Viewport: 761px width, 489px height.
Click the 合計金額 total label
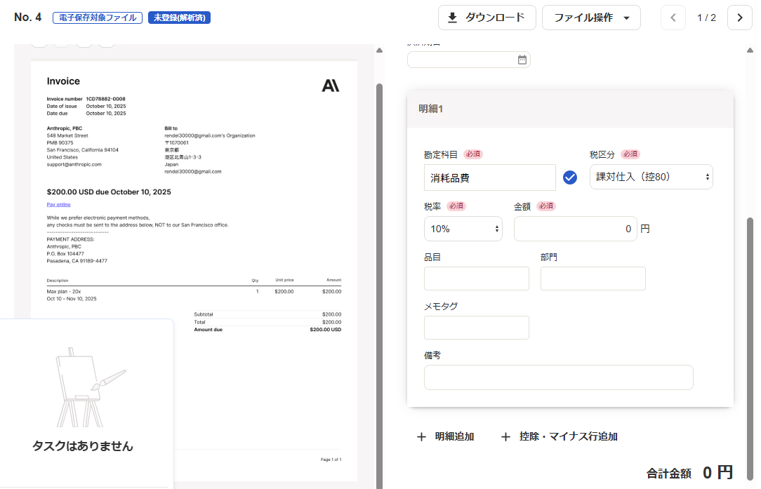(x=669, y=474)
